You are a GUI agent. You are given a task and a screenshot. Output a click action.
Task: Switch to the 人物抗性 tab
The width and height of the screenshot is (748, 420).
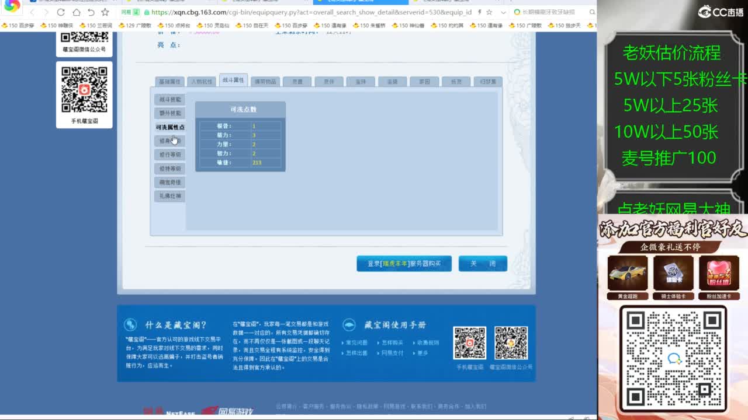click(x=202, y=82)
